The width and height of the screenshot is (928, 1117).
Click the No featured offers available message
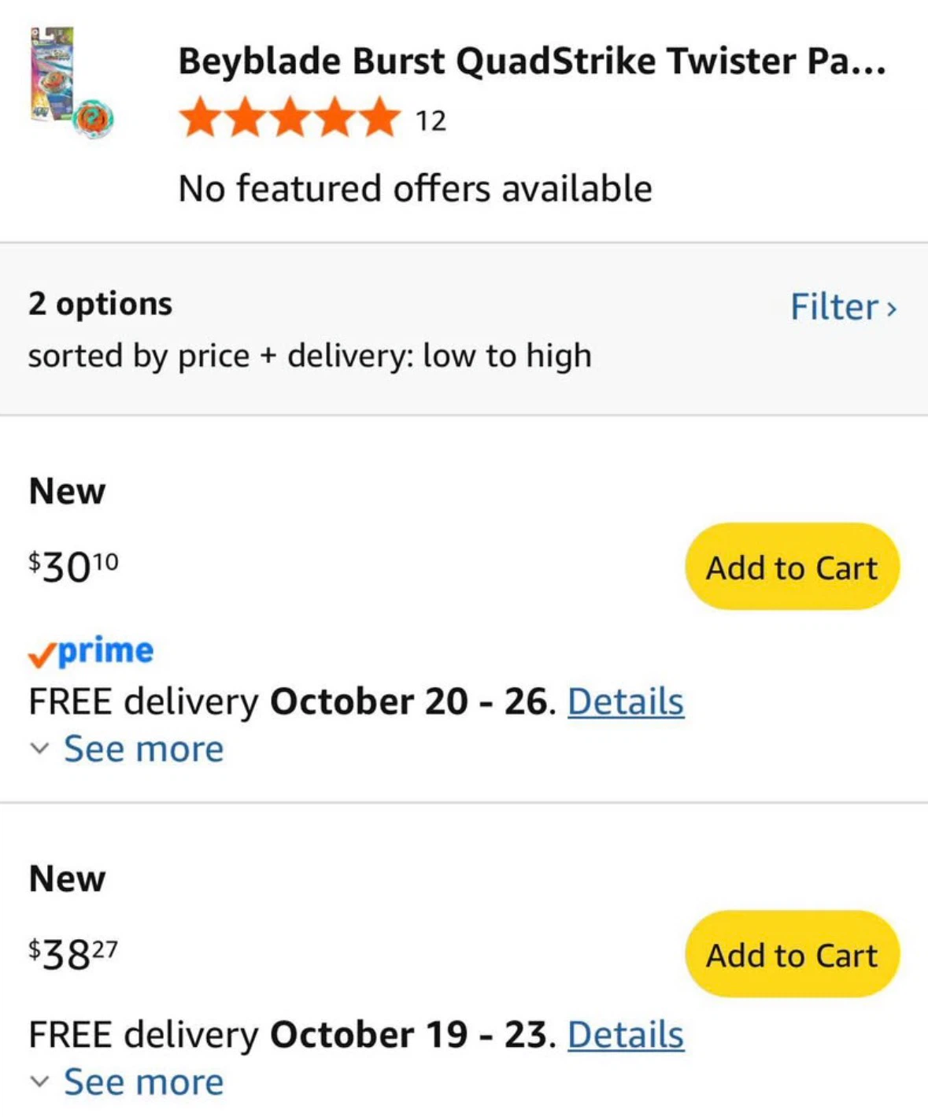(x=415, y=189)
